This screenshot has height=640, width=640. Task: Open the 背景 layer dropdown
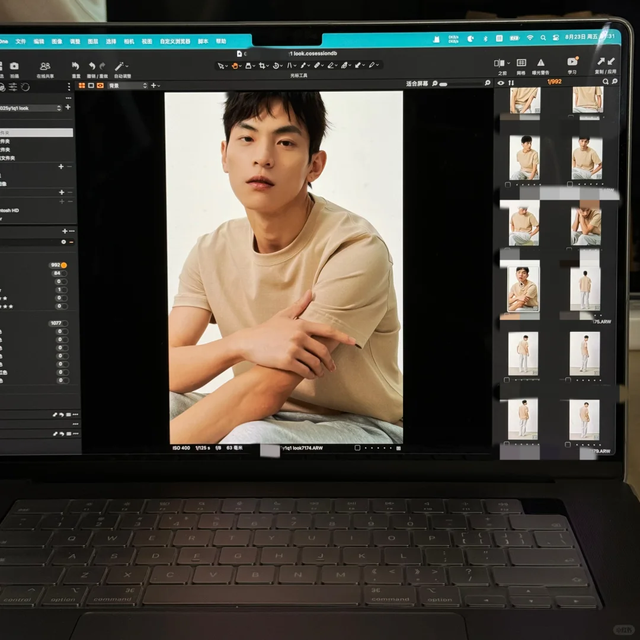click(x=127, y=85)
